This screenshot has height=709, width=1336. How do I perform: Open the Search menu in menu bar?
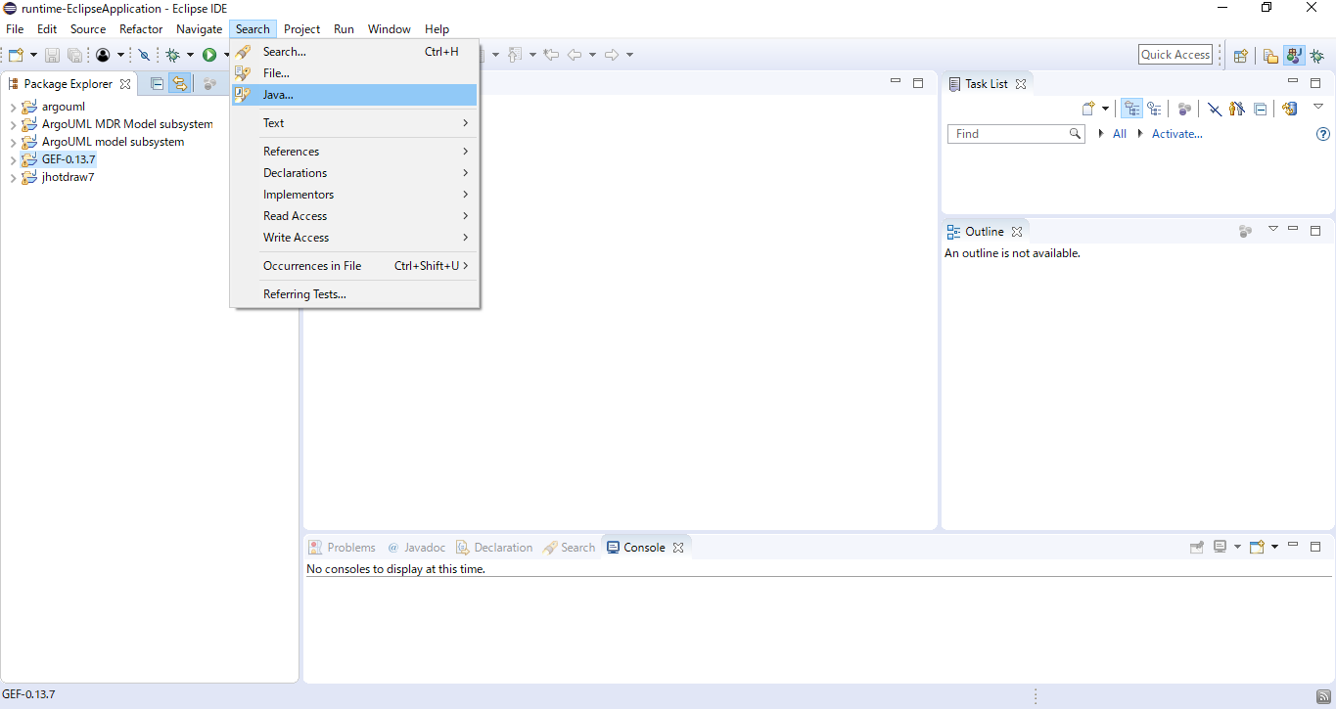pyautogui.click(x=253, y=29)
